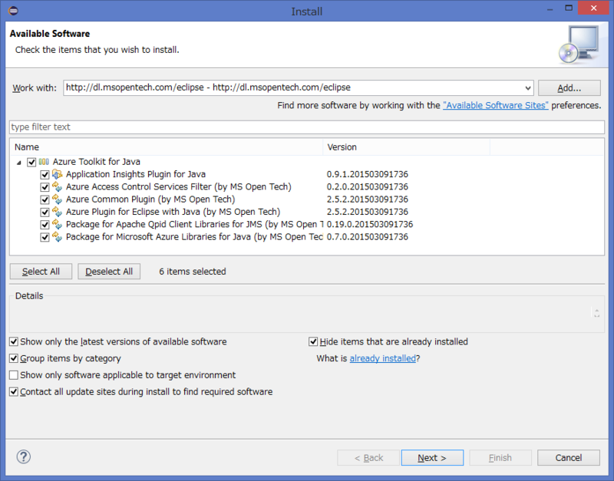This screenshot has width=614, height=481.
Task: Click the Azure Plugin for Eclipse with Java icon
Action: [57, 212]
